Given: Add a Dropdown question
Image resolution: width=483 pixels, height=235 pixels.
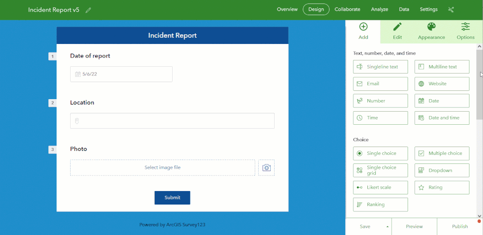Looking at the screenshot, I should [442, 170].
